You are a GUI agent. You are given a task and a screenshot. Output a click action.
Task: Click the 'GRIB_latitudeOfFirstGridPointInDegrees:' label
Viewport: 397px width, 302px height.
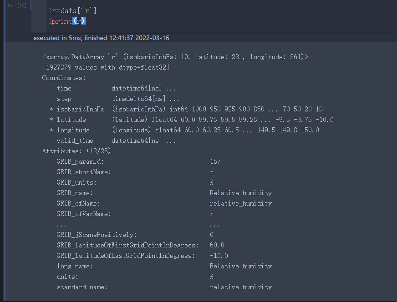127,245
